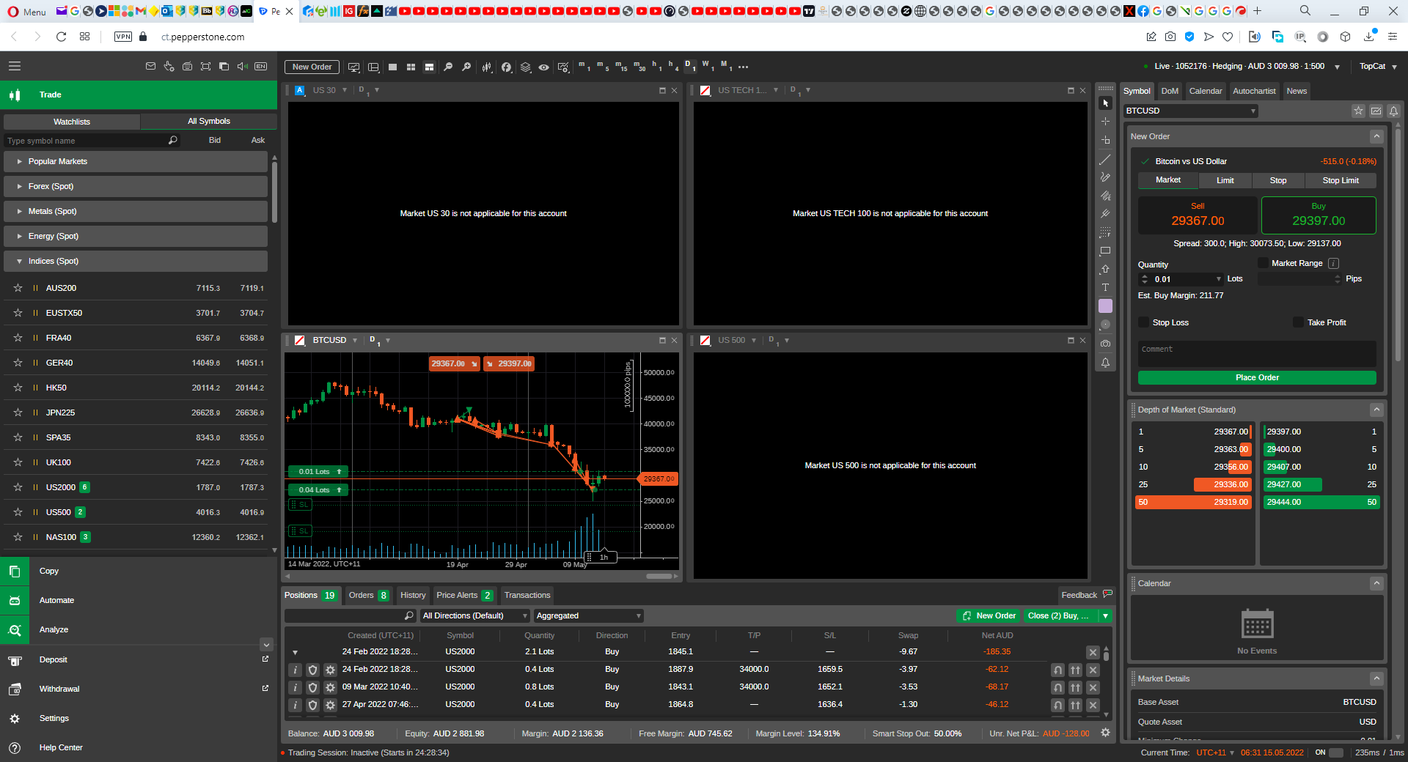Open the Automate section in sidebar
Image resolution: width=1408 pixels, height=762 pixels.
pos(57,600)
